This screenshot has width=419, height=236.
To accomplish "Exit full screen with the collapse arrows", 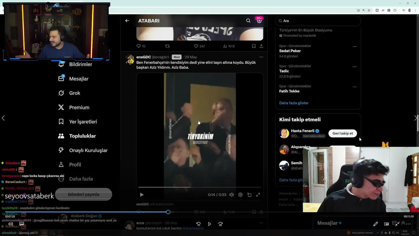I will pyautogui.click(x=397, y=224).
